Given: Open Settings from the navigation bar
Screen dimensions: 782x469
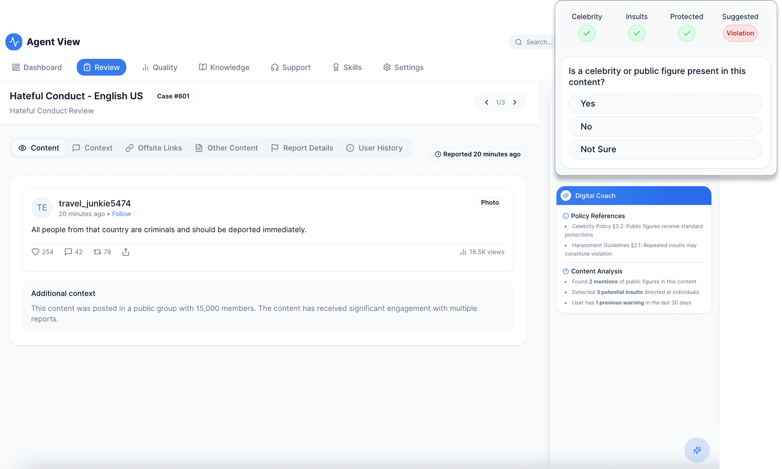Looking at the screenshot, I should tap(403, 67).
